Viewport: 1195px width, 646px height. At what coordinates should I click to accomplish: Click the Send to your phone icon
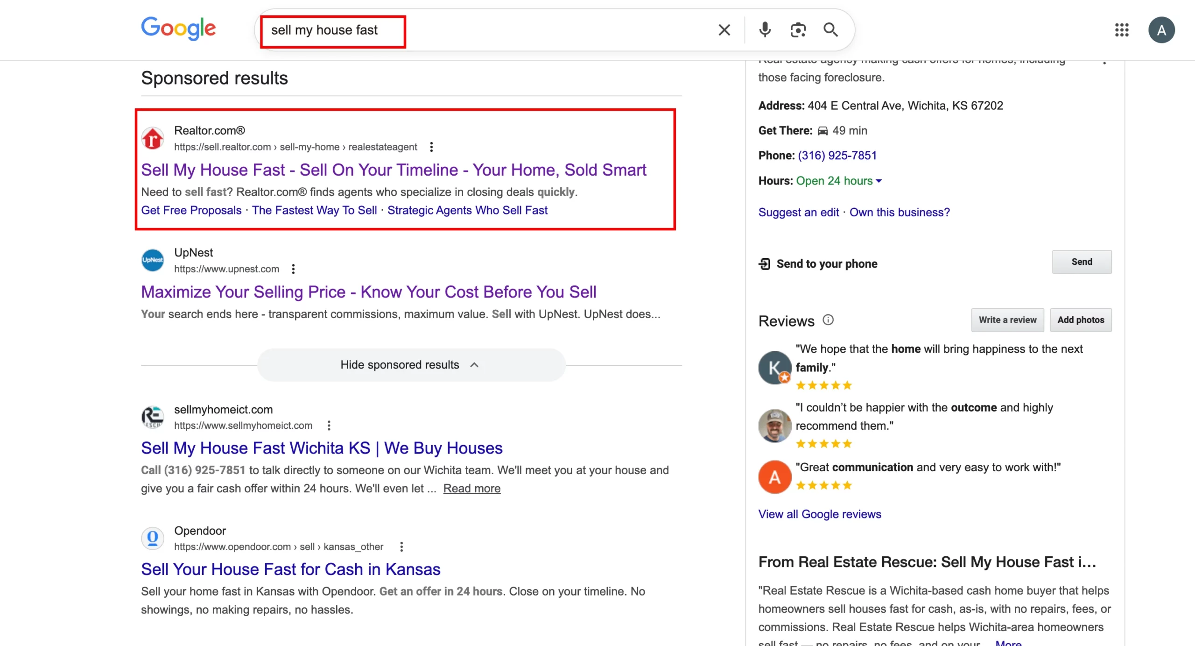(x=765, y=264)
